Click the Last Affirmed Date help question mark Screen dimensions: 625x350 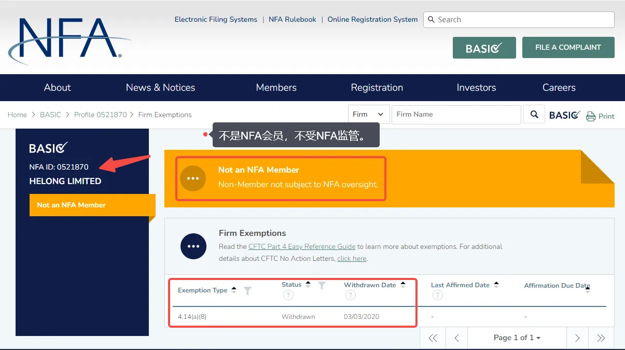438,295
